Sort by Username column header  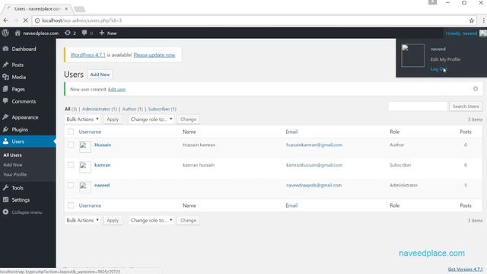(x=90, y=132)
